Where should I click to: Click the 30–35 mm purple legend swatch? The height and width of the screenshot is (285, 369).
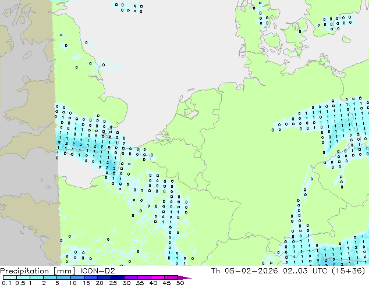click(131, 277)
